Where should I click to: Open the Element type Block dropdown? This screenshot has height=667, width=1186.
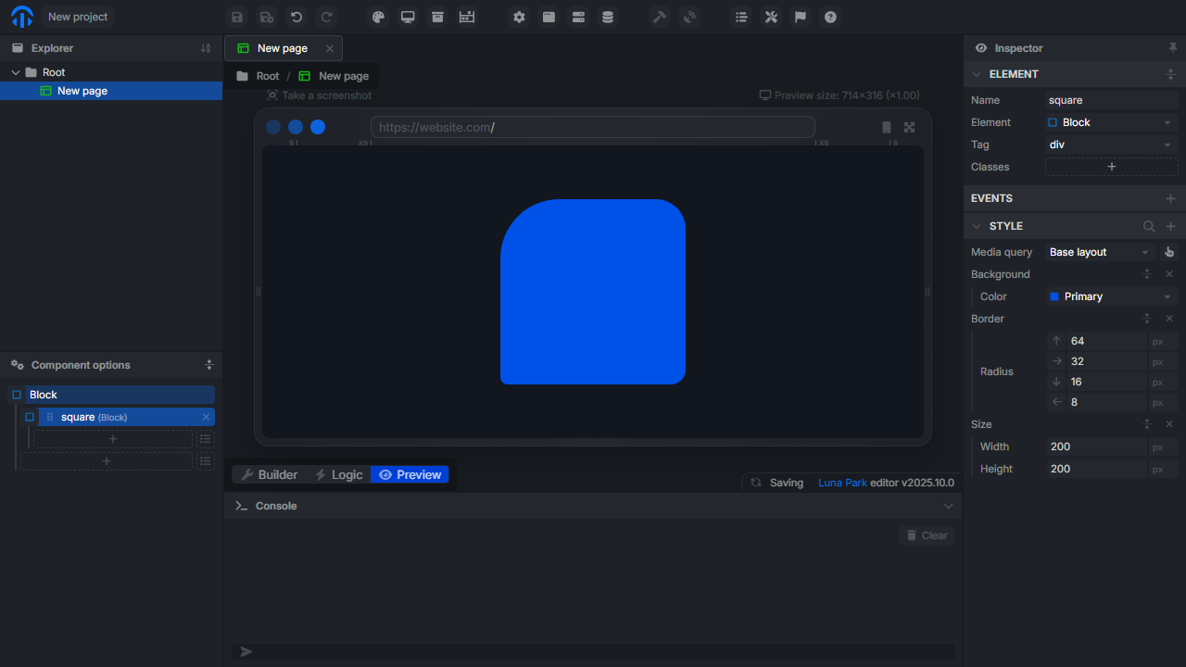[x=1111, y=122]
